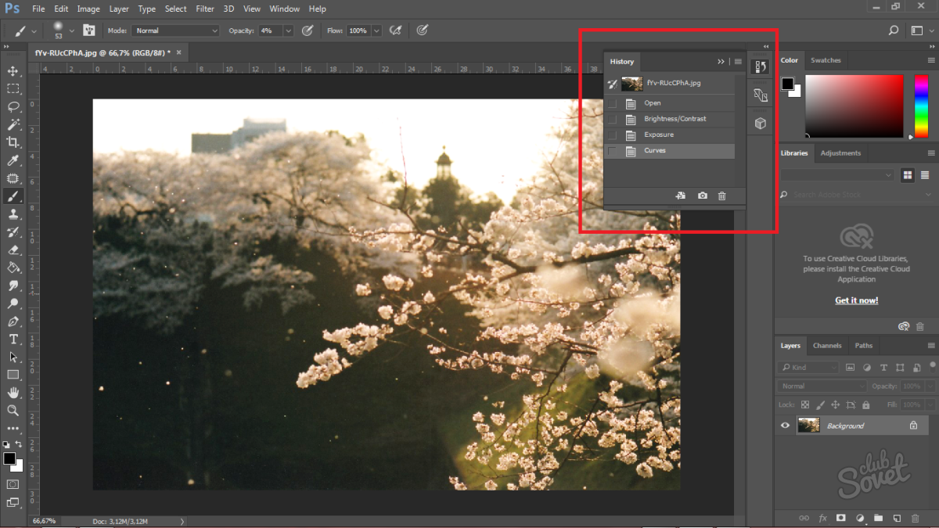Switch to the Channels tab

click(827, 346)
